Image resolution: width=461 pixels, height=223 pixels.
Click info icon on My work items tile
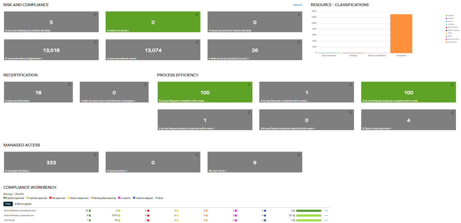[299, 155]
